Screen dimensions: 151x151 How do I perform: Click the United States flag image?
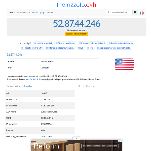[124, 64]
